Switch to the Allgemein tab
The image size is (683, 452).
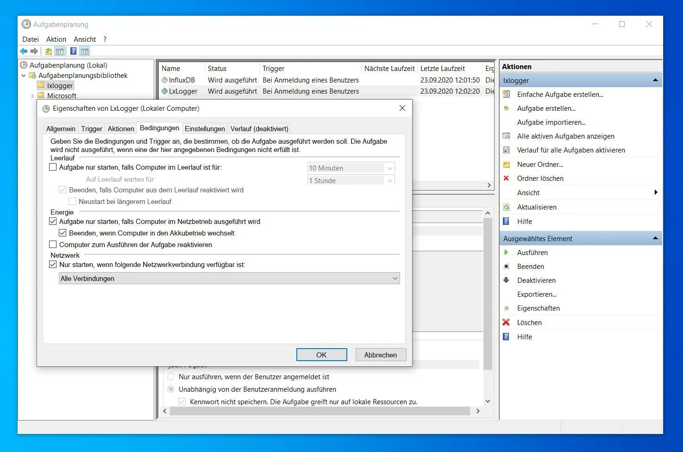61,129
